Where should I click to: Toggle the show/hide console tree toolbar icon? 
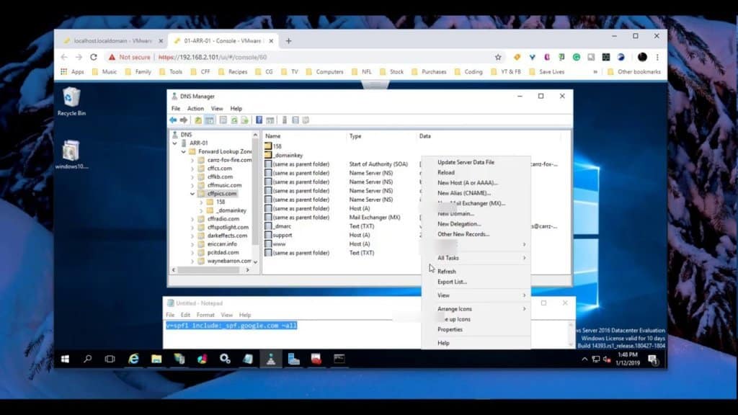210,120
